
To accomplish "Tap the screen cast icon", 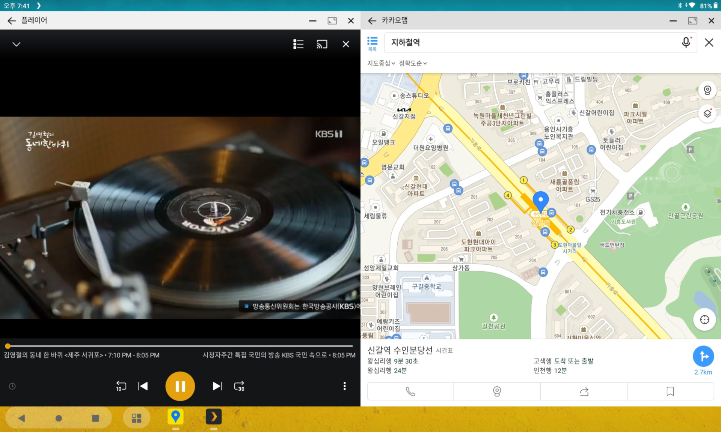I will click(322, 44).
